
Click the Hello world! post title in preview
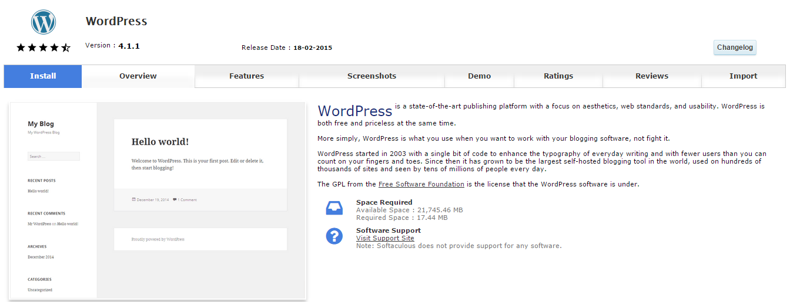[x=160, y=142]
